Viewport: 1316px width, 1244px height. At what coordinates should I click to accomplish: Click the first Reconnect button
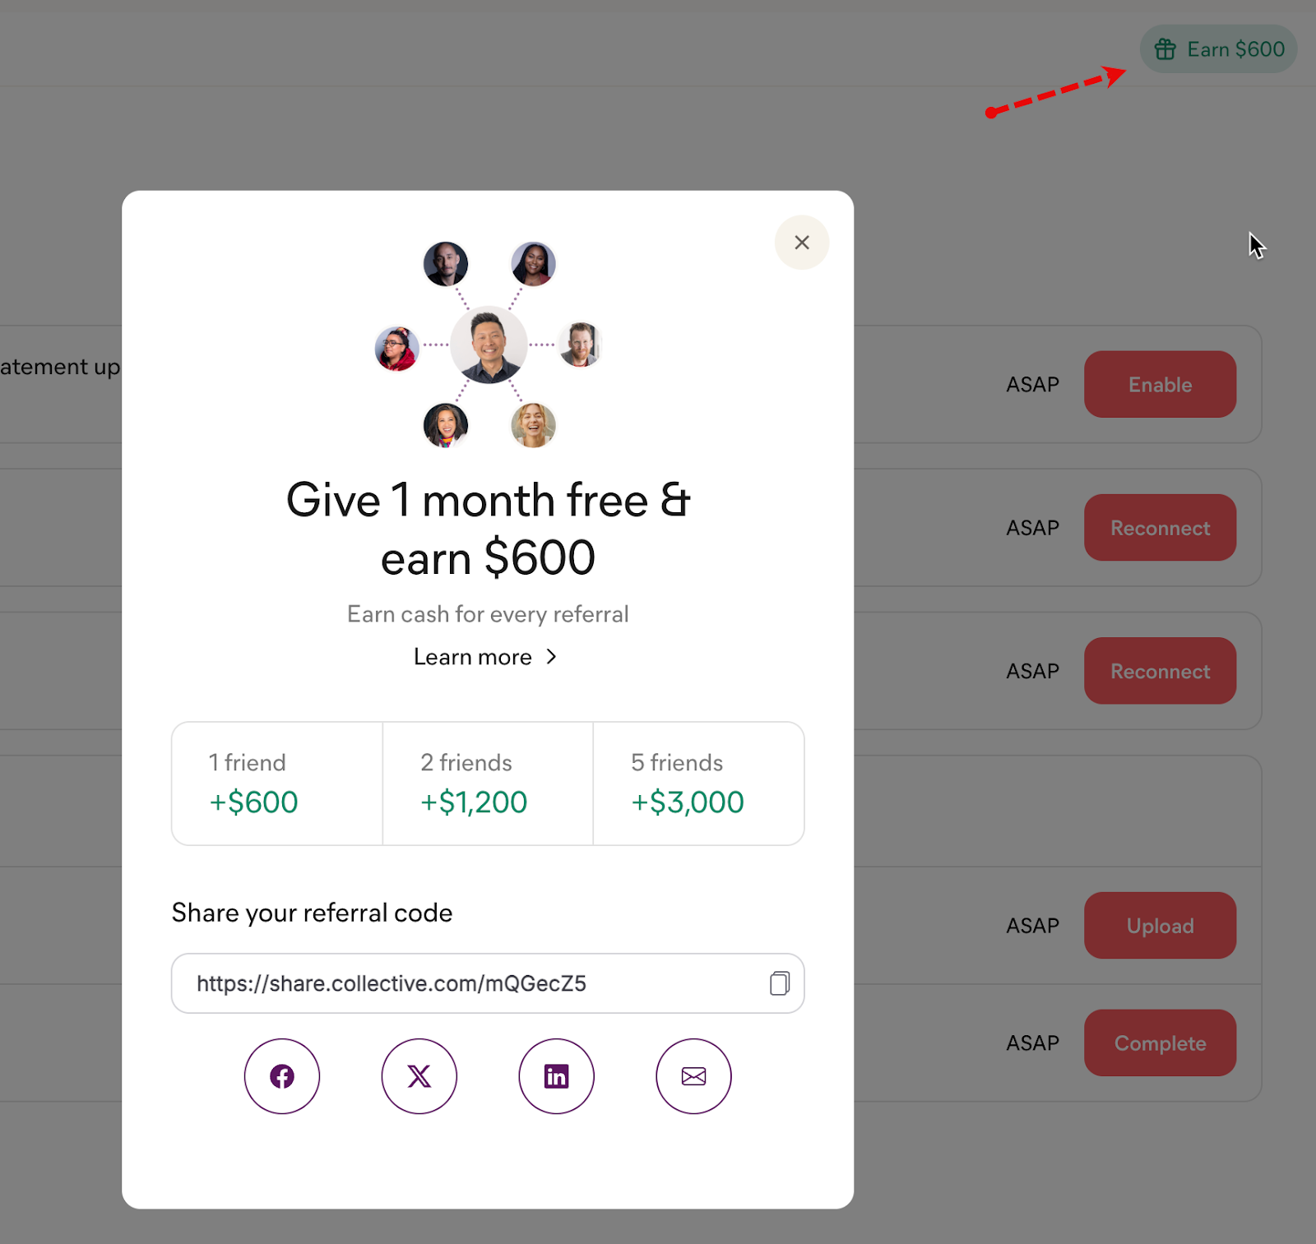point(1160,527)
